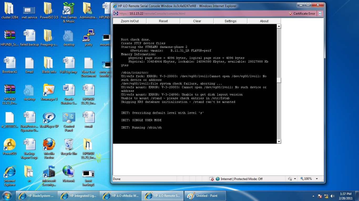
Task: Open the About button in console
Action: point(264,21)
